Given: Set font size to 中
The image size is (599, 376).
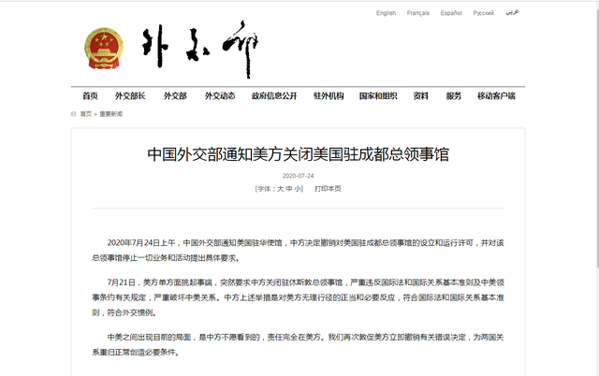Looking at the screenshot, I should [x=289, y=189].
